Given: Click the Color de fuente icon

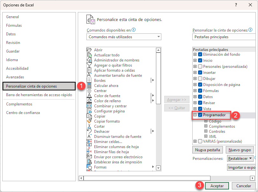Looking at the screenshot, I should [89, 96].
